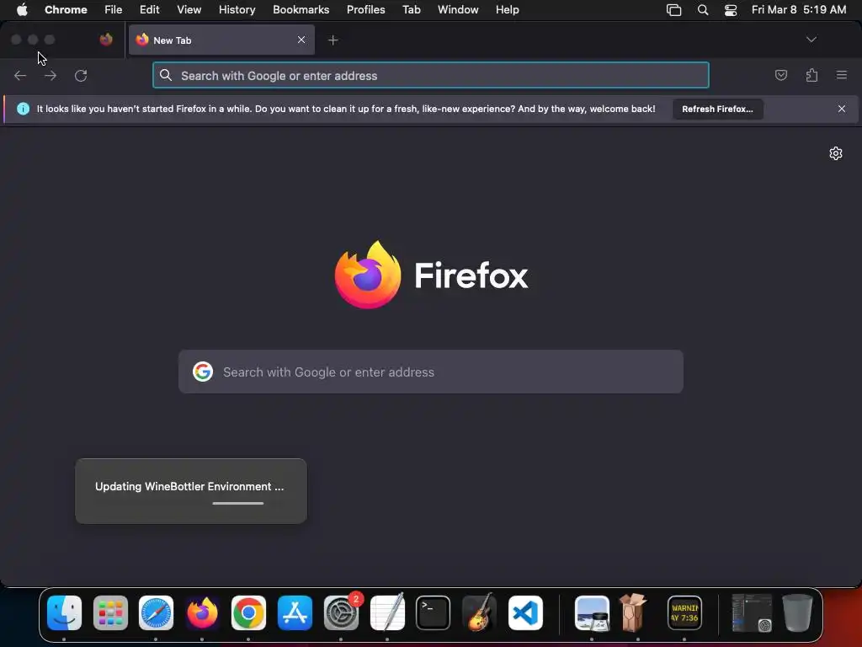Viewport: 862px width, 647px height.
Task: Focus the center Google search box
Action: point(430,372)
